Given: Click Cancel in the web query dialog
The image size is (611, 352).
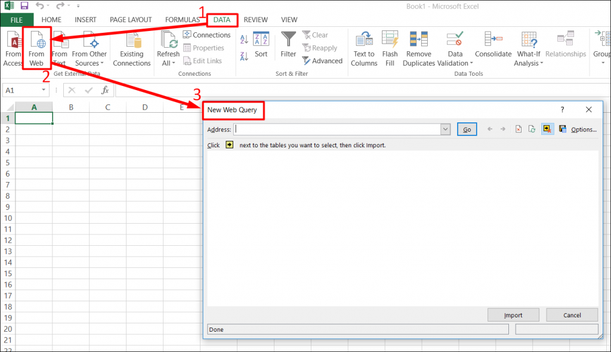Looking at the screenshot, I should click(572, 315).
